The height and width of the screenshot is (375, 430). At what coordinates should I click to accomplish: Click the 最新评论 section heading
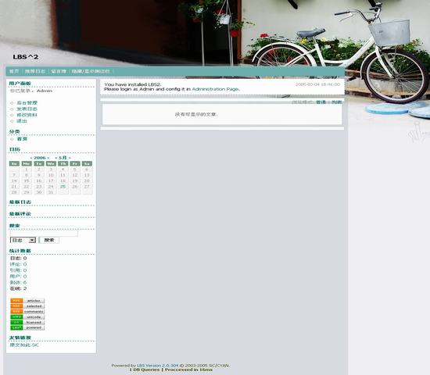coord(20,214)
